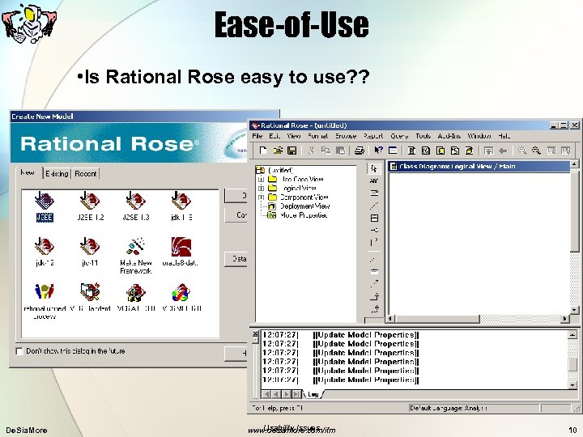Select the (untitled) root tree node
583x437 pixels.
pyautogui.click(x=280, y=170)
